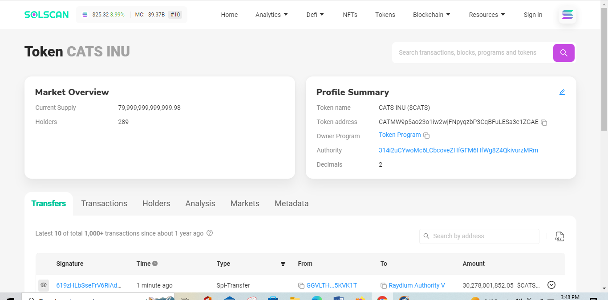The image size is (608, 300).
Task: Click the Search by address input field
Action: [x=479, y=236]
